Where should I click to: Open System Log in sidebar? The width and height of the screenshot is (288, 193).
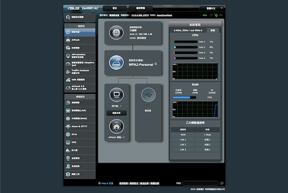point(80,166)
